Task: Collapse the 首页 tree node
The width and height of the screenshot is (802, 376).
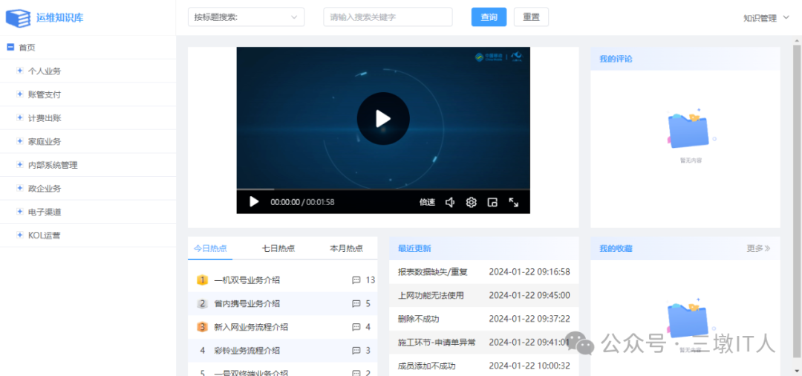Action: click(10, 47)
